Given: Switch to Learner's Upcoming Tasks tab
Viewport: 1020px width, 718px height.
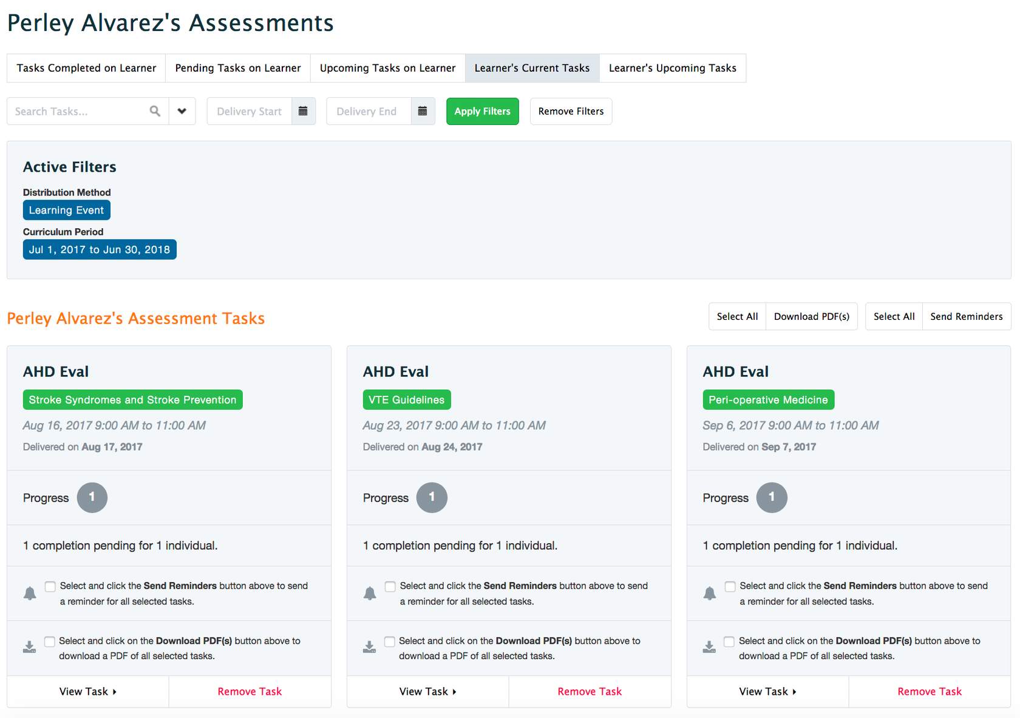Looking at the screenshot, I should tap(672, 68).
